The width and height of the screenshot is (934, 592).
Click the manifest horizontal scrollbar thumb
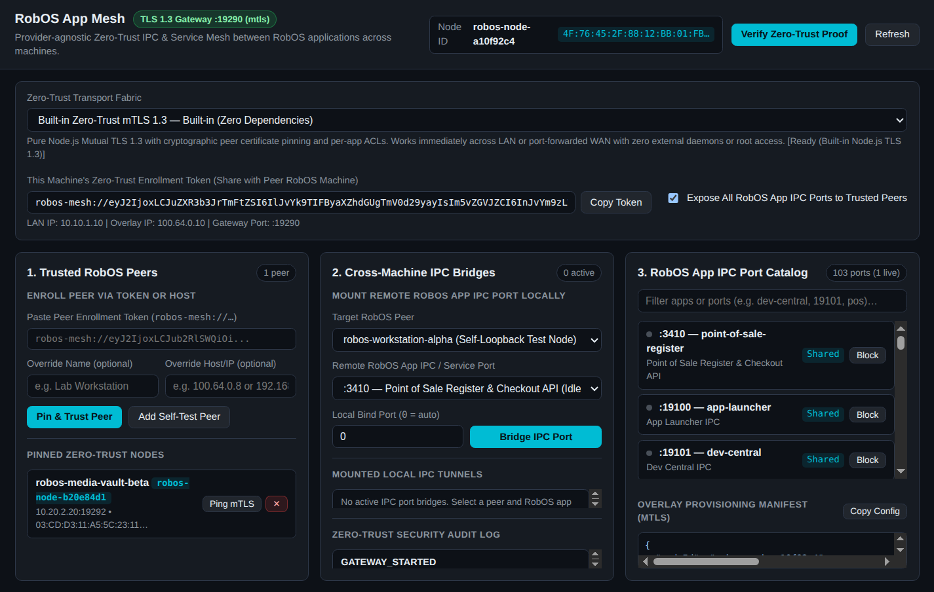pyautogui.click(x=706, y=561)
